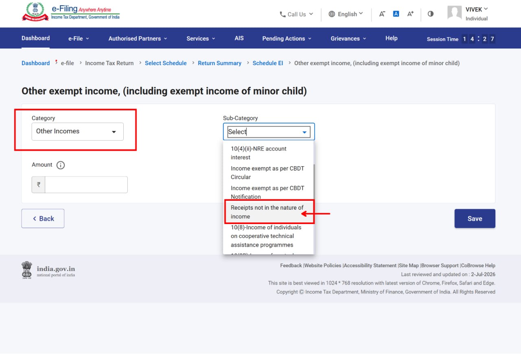Image resolution: width=521 pixels, height=354 pixels.
Task: Open the Authorised Partners menu
Action: click(138, 38)
